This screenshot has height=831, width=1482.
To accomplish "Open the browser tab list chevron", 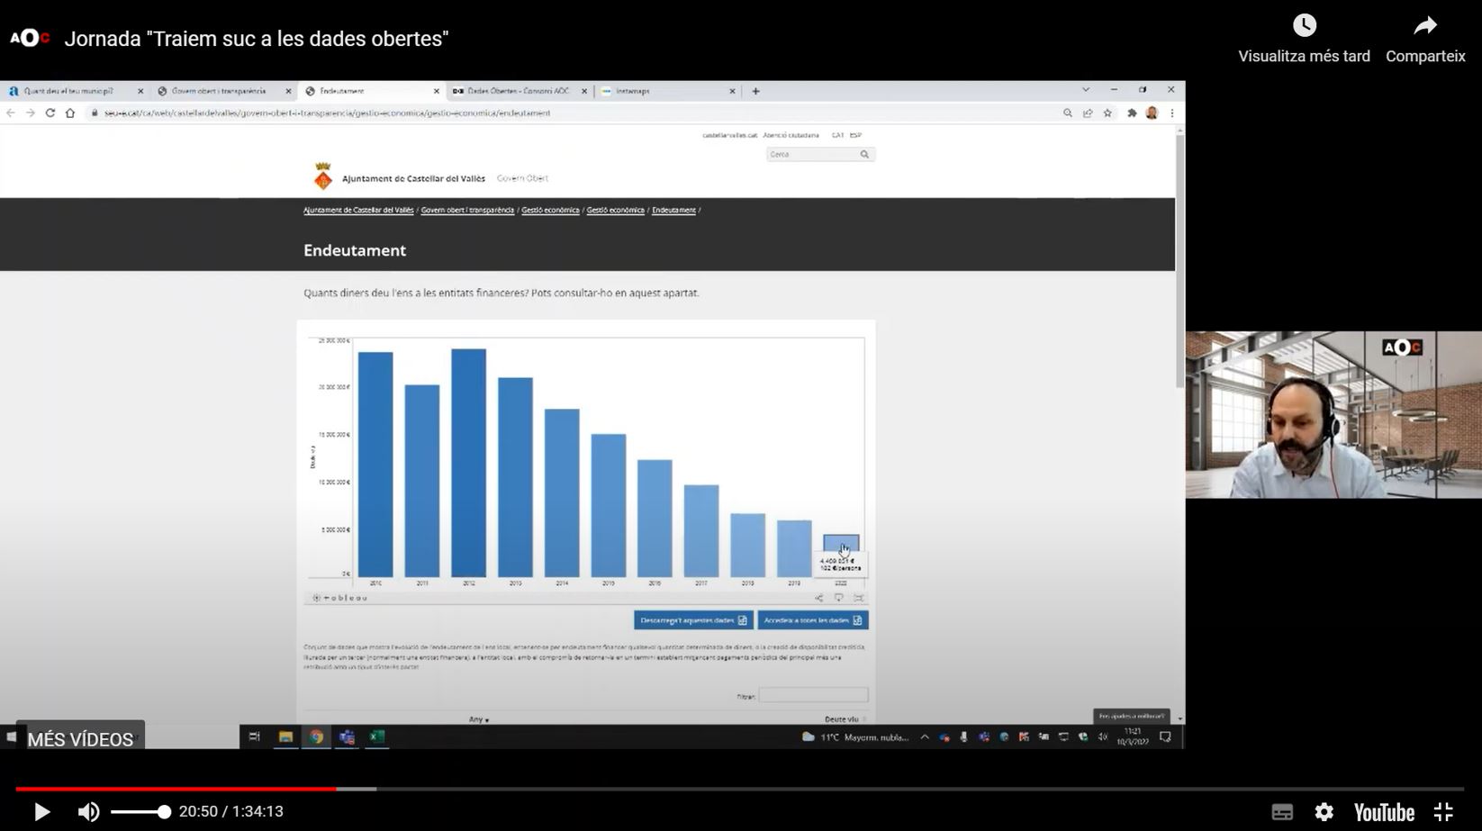I will [x=1086, y=90].
